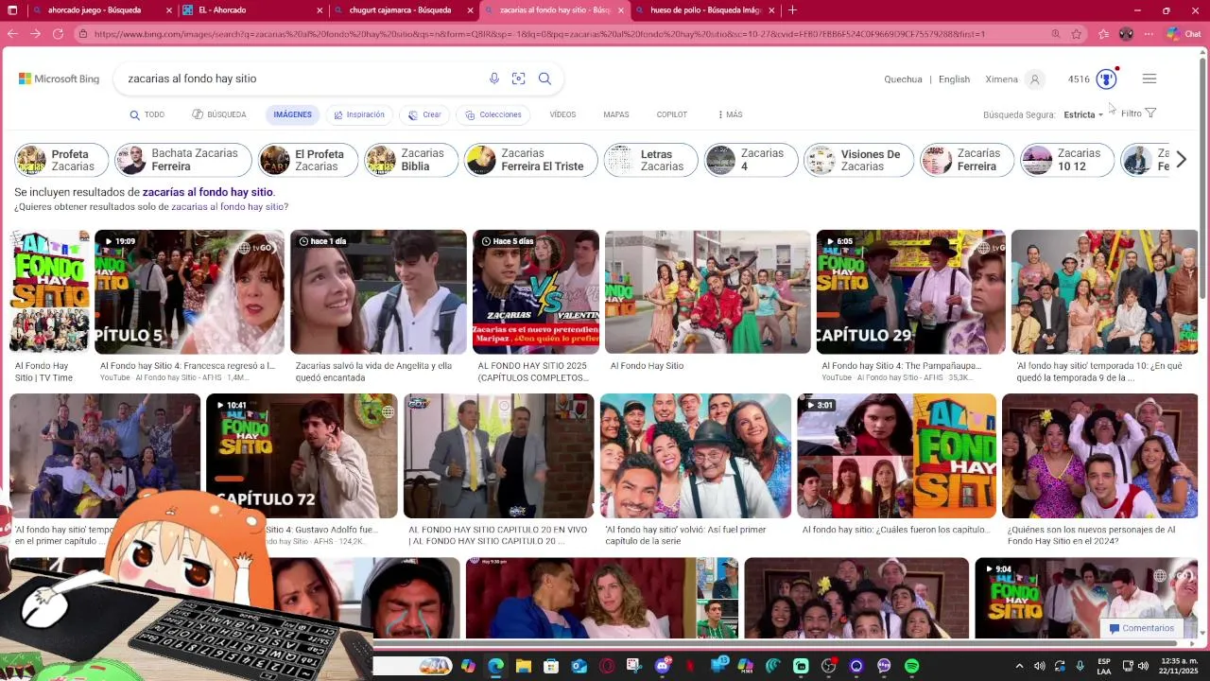This screenshot has width=1210, height=681.
Task: Expand the MÁS menu
Action: [x=730, y=114]
